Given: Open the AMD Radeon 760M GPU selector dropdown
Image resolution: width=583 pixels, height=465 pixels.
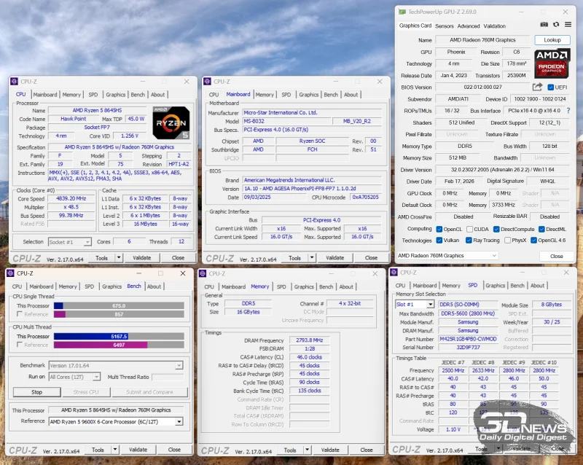Looking at the screenshot, I should click(447, 256).
